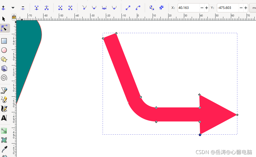Join selected endnodes with a new segment
The image size is (256, 157).
60,8
